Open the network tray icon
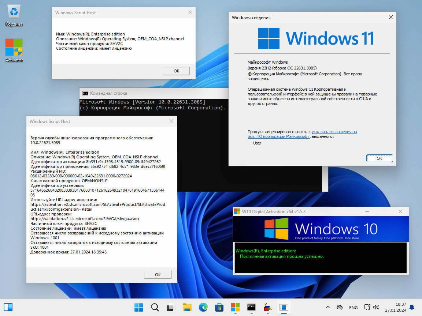The height and width of the screenshot is (316, 422). tap(367, 307)
